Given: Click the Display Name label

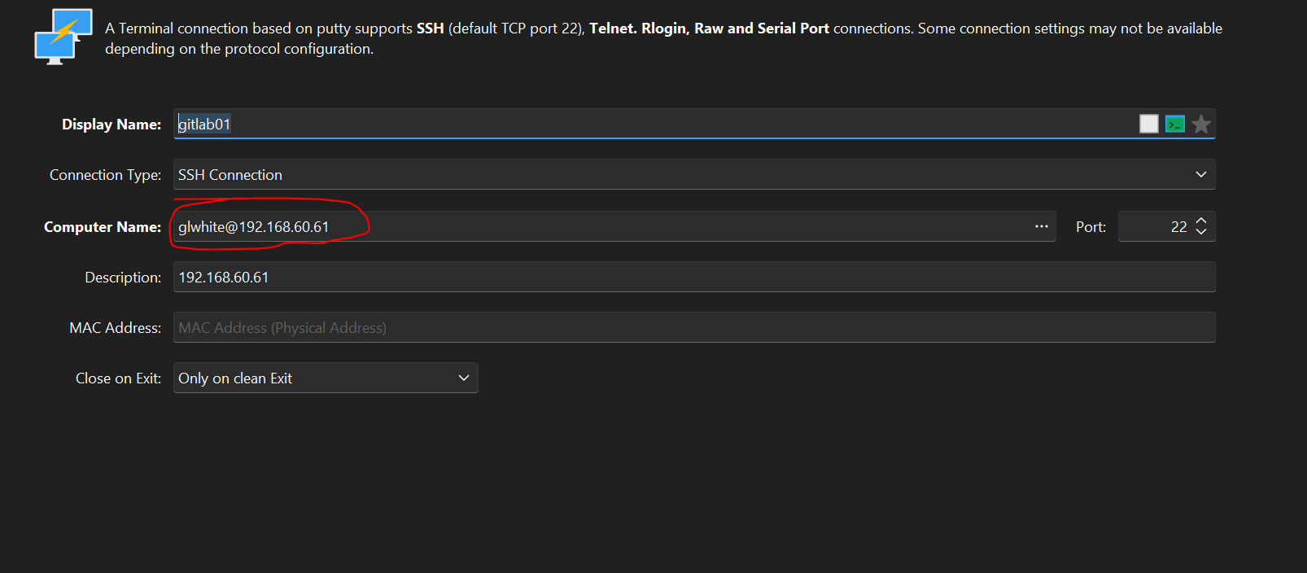Looking at the screenshot, I should point(111,125).
